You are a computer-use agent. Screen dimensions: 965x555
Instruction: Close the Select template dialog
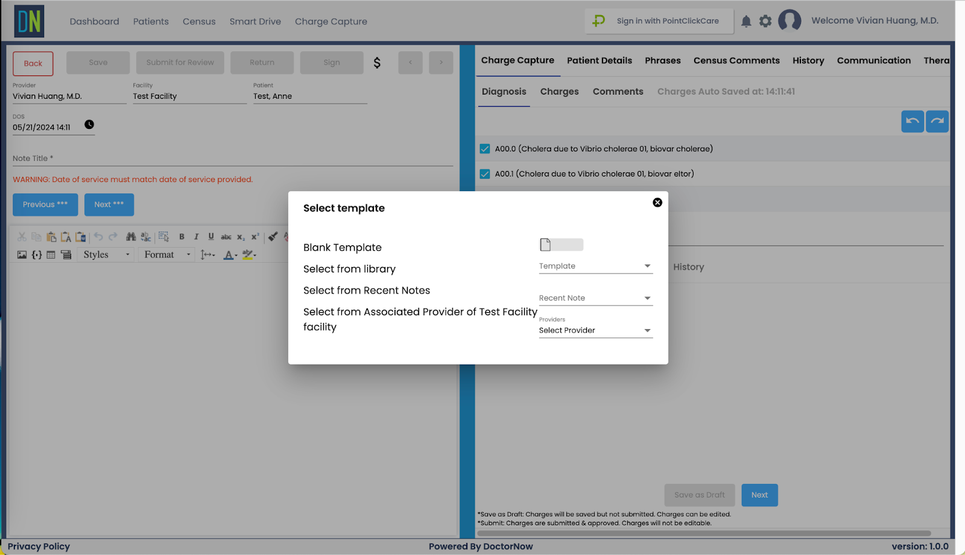tap(657, 202)
